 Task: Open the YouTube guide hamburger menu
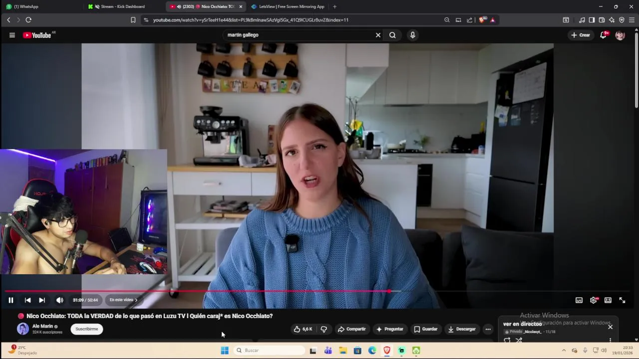[x=12, y=35]
